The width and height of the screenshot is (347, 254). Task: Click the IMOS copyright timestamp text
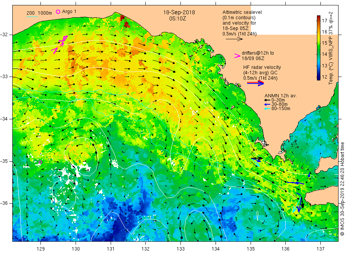click(342, 189)
